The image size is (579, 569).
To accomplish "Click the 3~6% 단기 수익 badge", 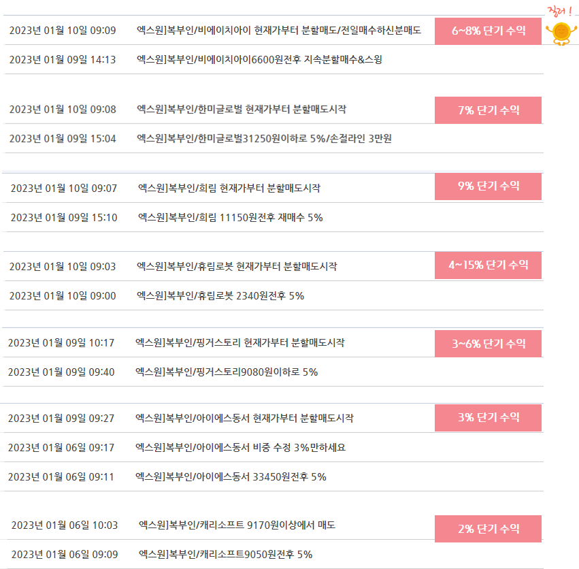I will [x=488, y=344].
